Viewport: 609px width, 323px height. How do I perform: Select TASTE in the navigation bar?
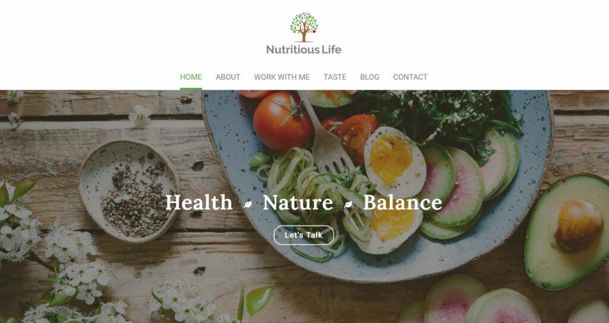(x=335, y=77)
